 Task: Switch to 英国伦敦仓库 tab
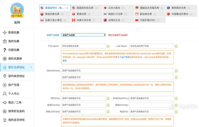pos(55,14)
